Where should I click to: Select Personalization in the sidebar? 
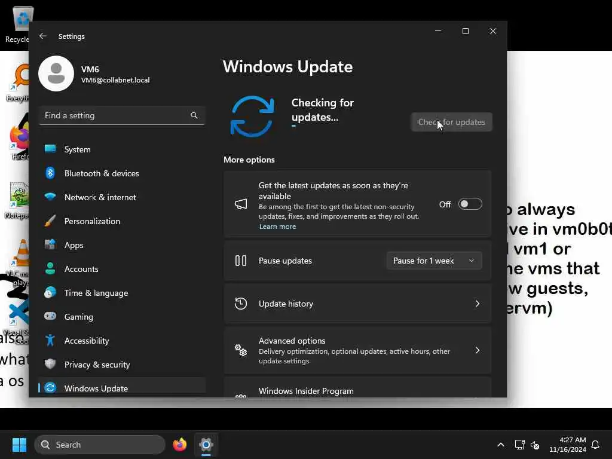122,221
